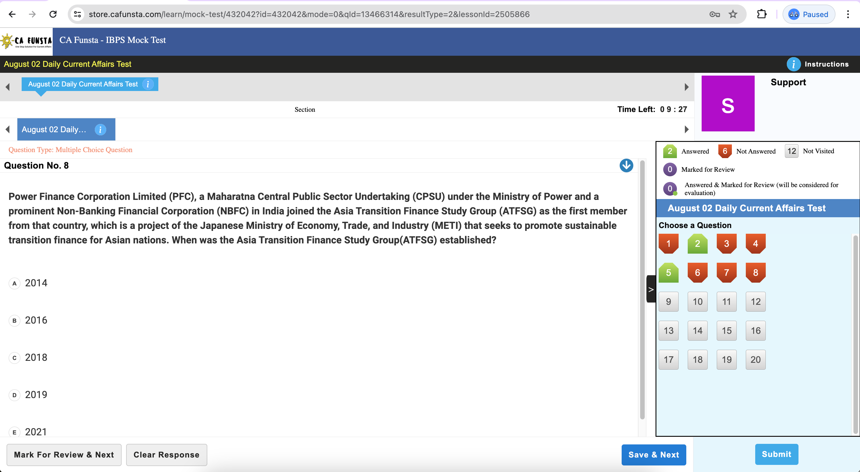This screenshot has height=472, width=860.
Task: Reload the page
Action: point(53,14)
